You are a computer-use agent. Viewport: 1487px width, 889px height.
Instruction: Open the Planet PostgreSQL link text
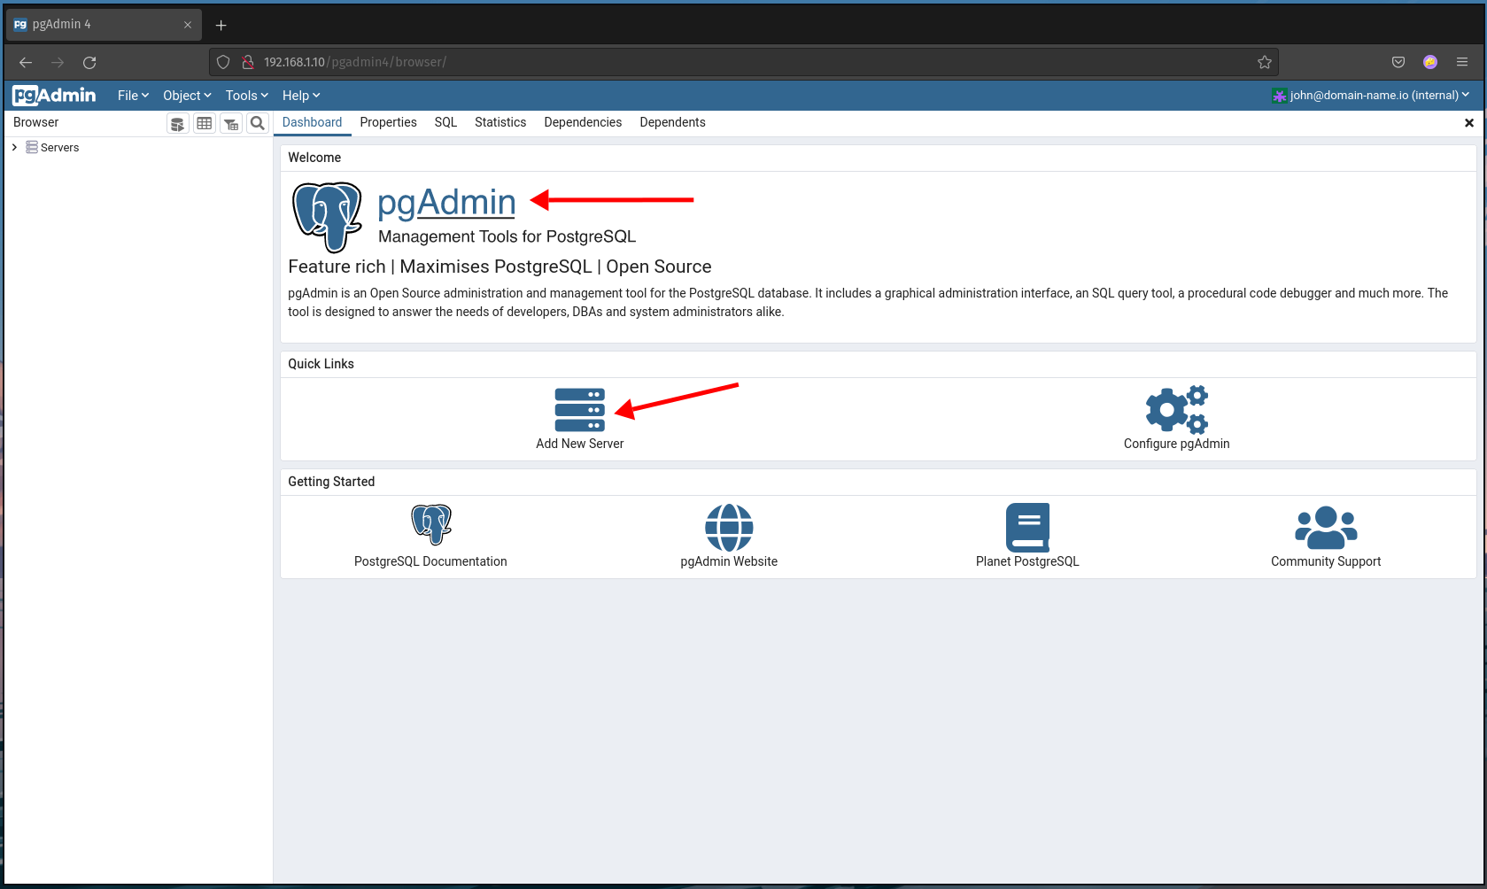pyautogui.click(x=1027, y=561)
